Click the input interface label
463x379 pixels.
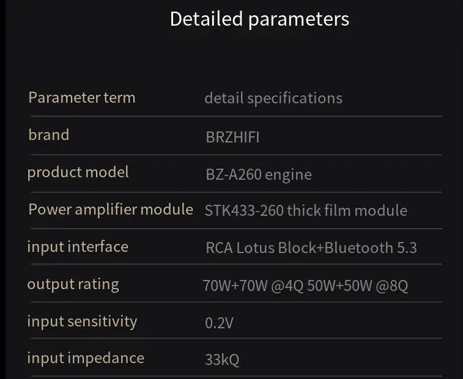(78, 247)
